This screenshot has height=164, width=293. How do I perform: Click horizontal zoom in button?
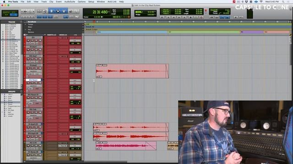click(x=33, y=11)
